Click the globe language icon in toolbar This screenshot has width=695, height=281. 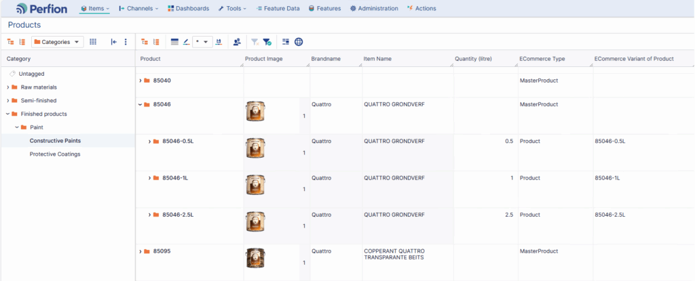(299, 42)
